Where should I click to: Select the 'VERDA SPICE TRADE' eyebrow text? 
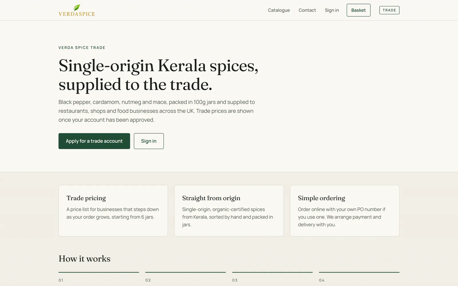(x=82, y=48)
